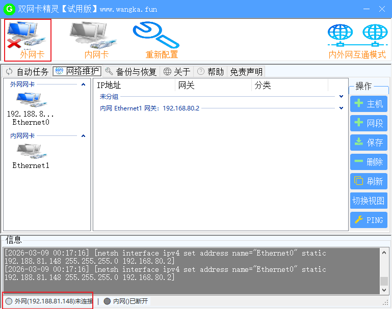Collapse the 外网网卡 group

[84, 85]
